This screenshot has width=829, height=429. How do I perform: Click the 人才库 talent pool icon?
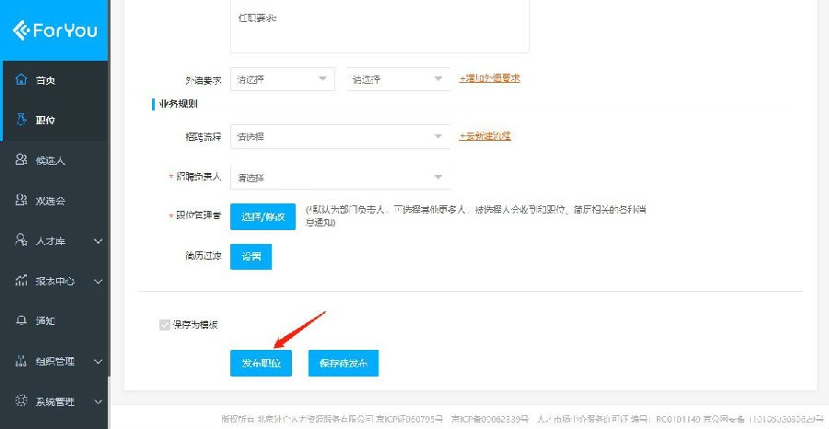click(x=21, y=240)
